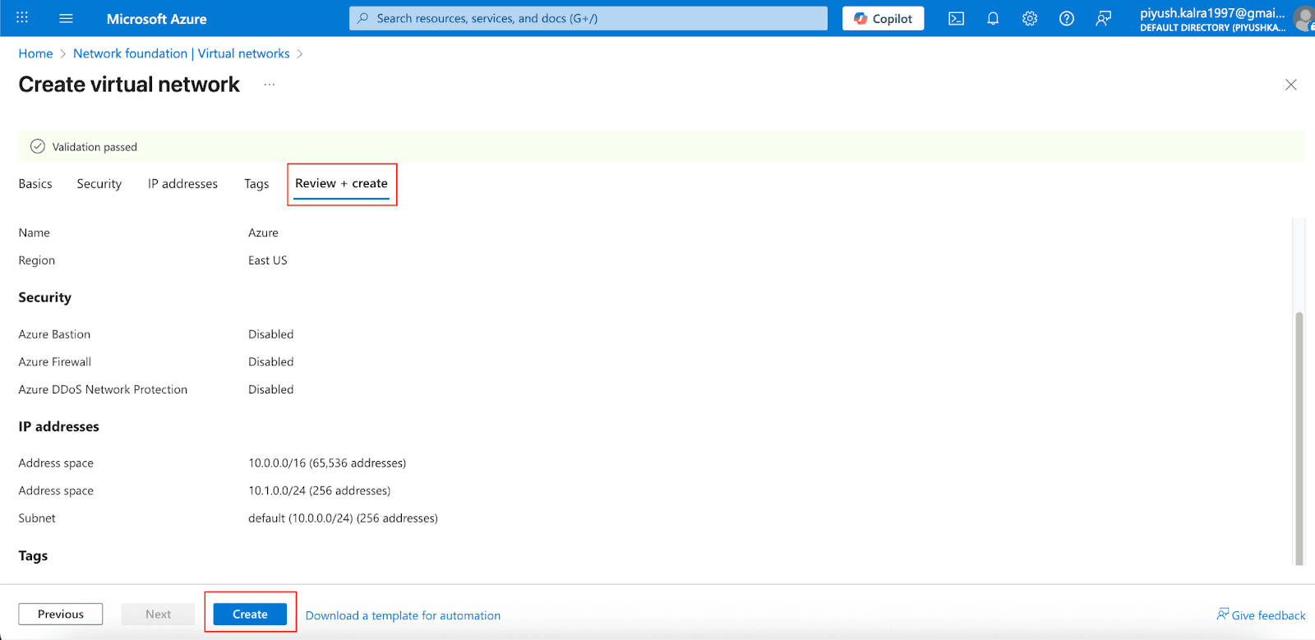
Task: Switch to the Tags tab
Action: (256, 184)
